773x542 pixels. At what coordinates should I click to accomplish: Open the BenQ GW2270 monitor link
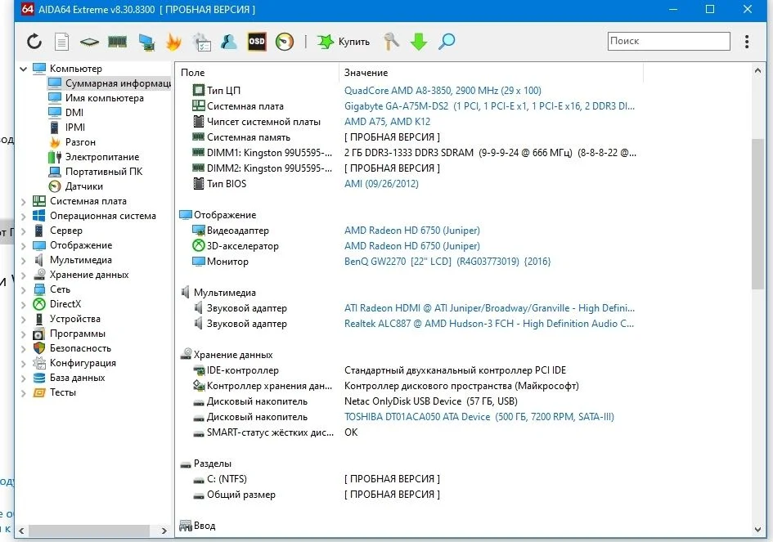point(447,262)
